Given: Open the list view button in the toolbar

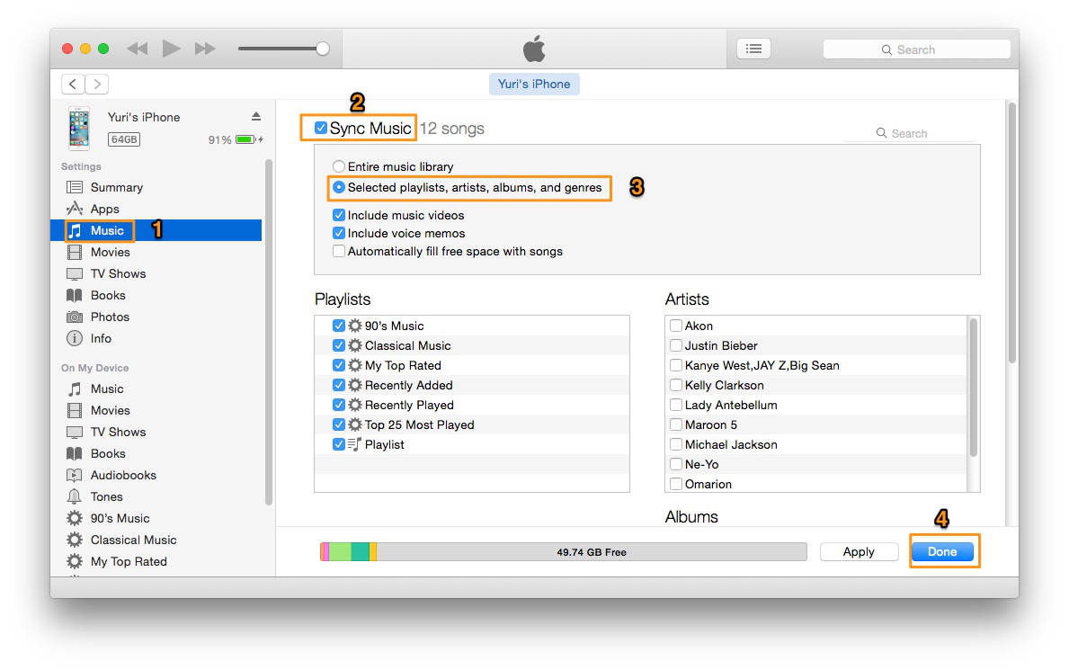Looking at the screenshot, I should [753, 49].
